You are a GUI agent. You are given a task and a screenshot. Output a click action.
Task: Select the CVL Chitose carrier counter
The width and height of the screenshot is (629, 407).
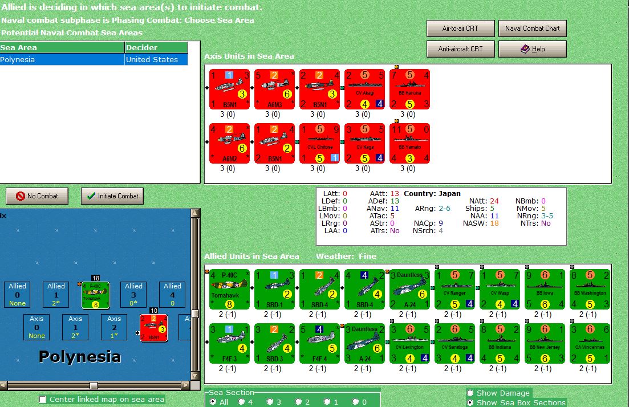click(319, 143)
